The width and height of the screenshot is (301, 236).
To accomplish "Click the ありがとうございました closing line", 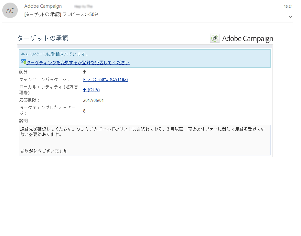I will (x=44, y=151).
